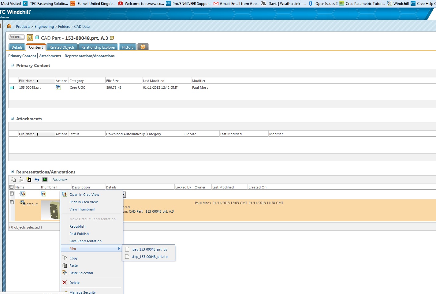This screenshot has width=436, height=294.
Task: Open the partially hidden dropdown behind the context menu
Action: point(124,194)
